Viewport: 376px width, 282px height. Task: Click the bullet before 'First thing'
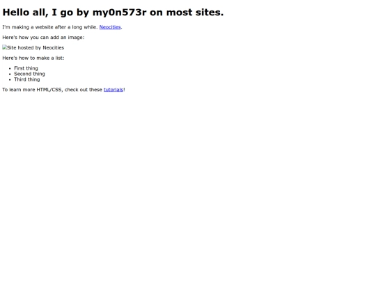tap(10, 68)
